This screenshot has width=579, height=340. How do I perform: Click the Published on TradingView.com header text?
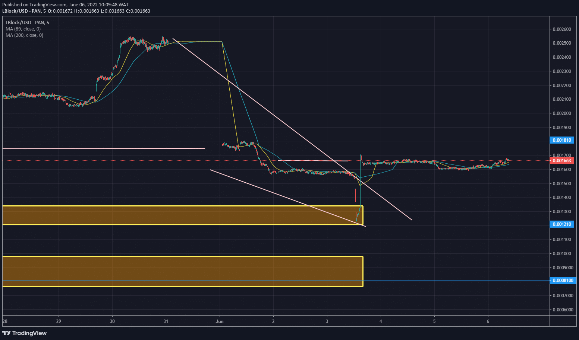(x=65, y=5)
